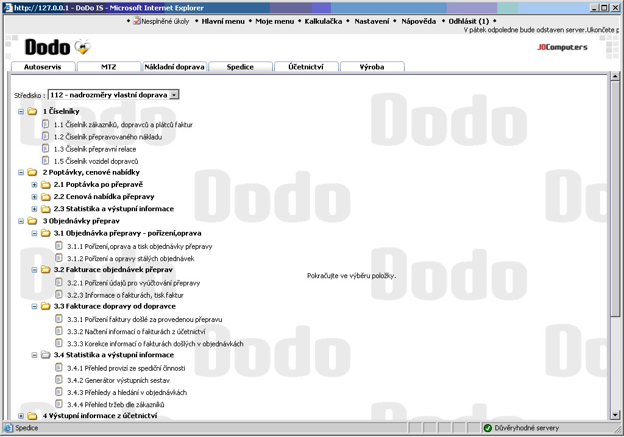The height and width of the screenshot is (437, 624).
Task: Collapse the 3.2 Fakturace objednávek přeprav node
Action: (x=34, y=270)
